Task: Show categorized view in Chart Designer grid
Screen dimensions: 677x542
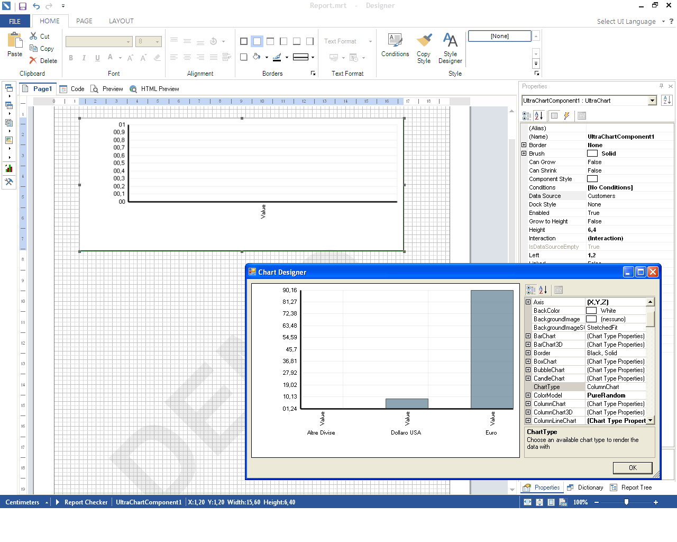Action: click(x=530, y=290)
